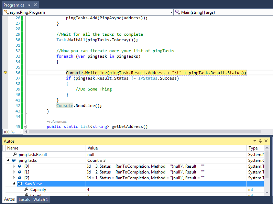Open the Autos window options dropdown arrow
273x204 pixels.
pos(255,141)
